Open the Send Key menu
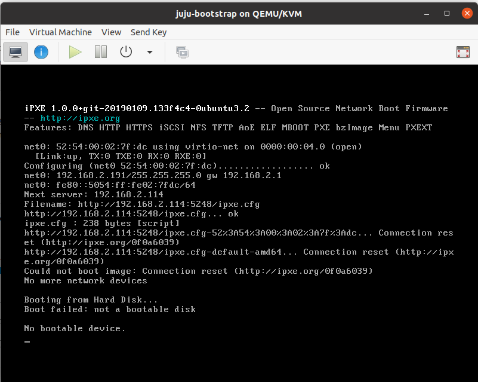The image size is (478, 382). (x=149, y=32)
